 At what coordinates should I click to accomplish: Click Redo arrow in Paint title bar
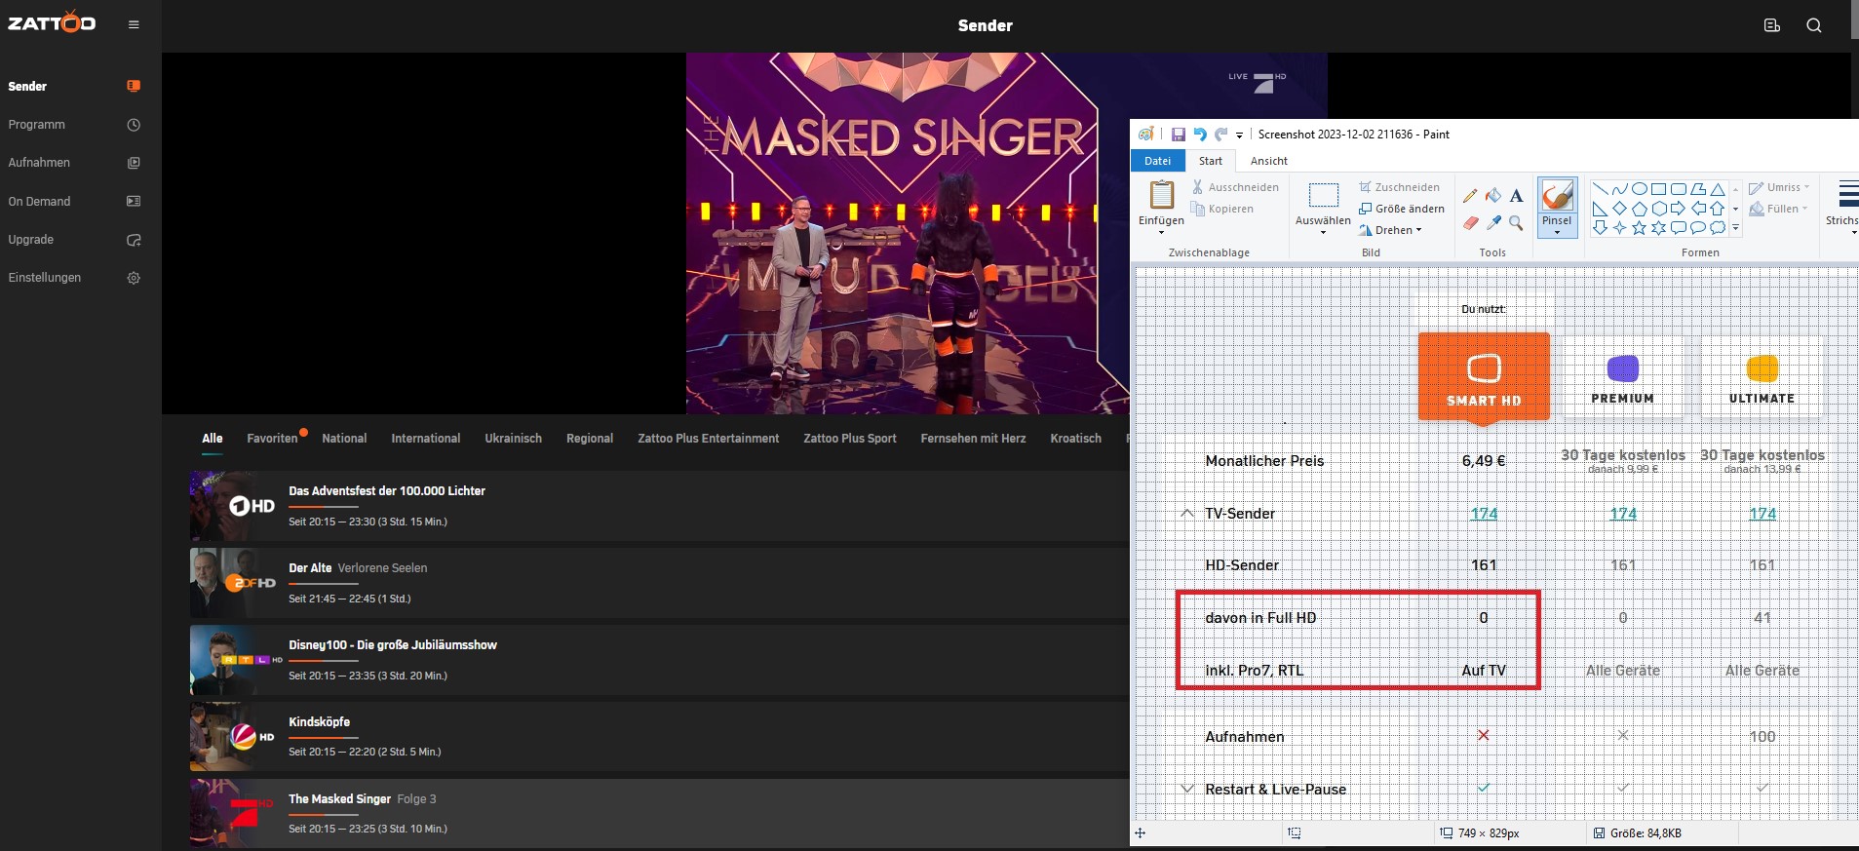click(x=1220, y=135)
